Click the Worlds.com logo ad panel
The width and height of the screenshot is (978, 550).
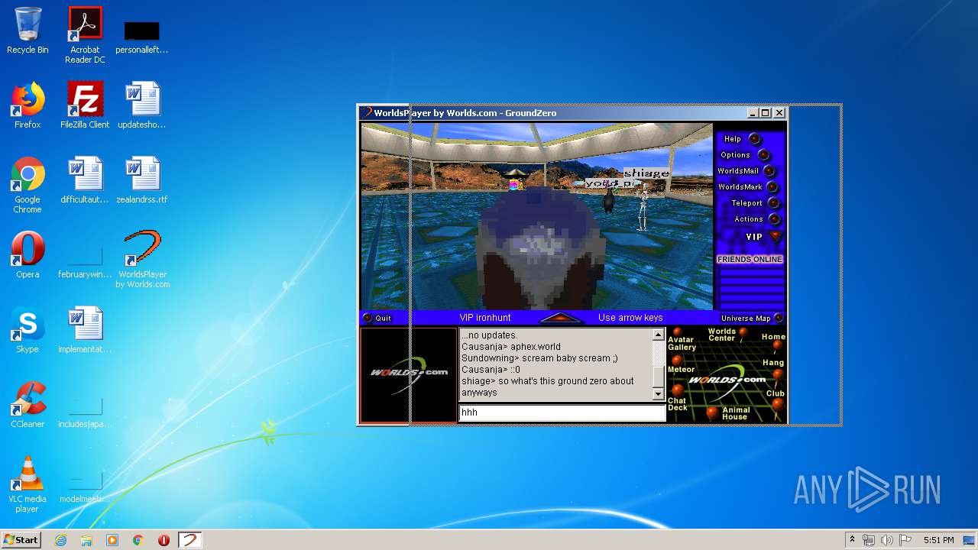[x=408, y=374]
